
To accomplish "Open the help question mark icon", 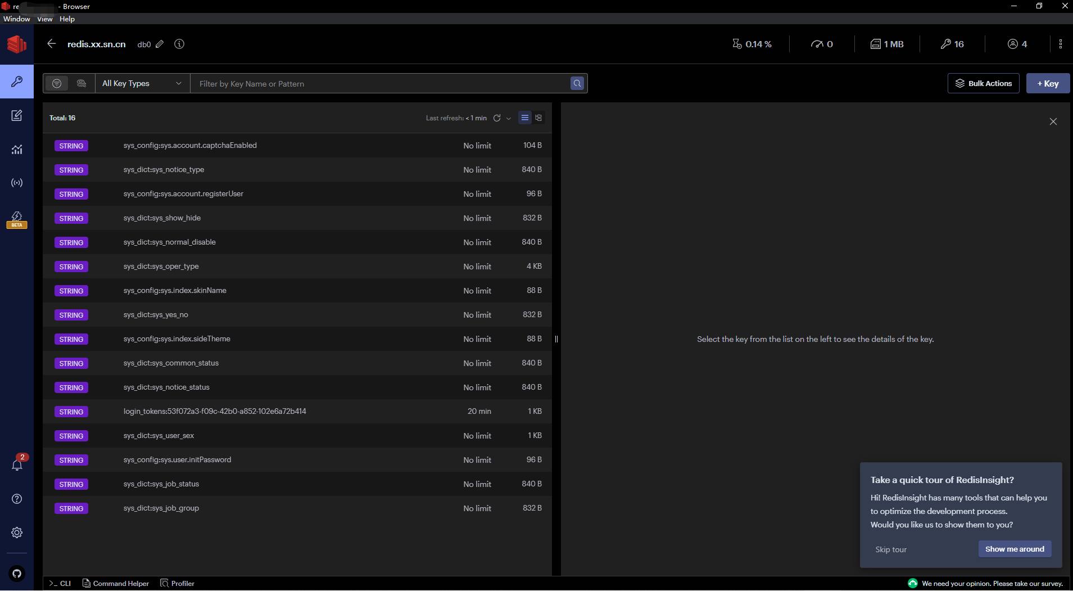I will 17,499.
